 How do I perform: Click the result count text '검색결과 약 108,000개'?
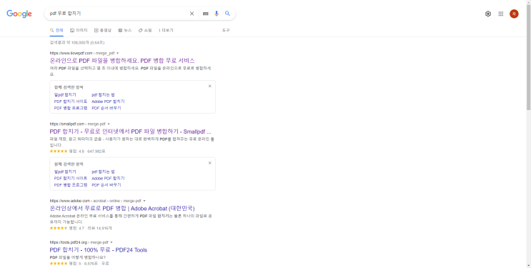click(69, 43)
